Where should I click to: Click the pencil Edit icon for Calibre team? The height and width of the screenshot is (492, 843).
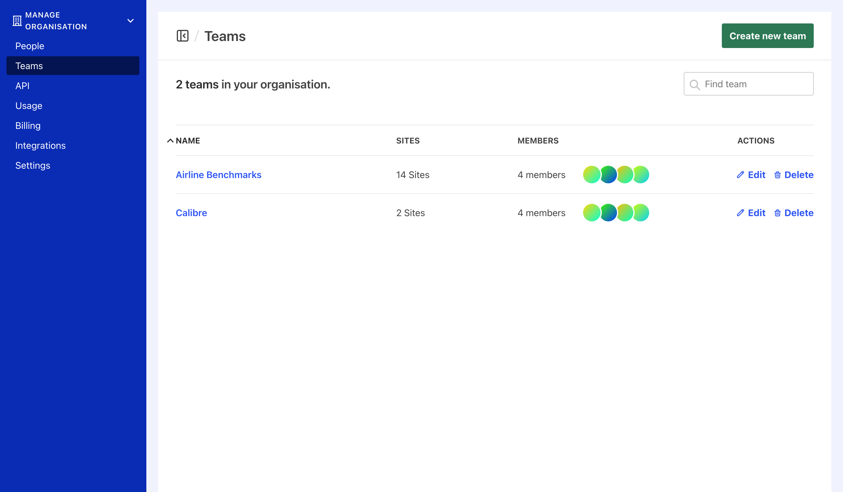click(x=740, y=213)
